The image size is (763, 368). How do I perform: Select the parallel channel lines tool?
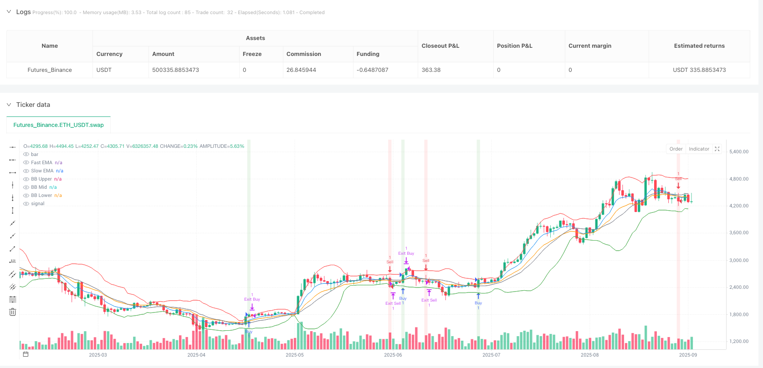[13, 274]
